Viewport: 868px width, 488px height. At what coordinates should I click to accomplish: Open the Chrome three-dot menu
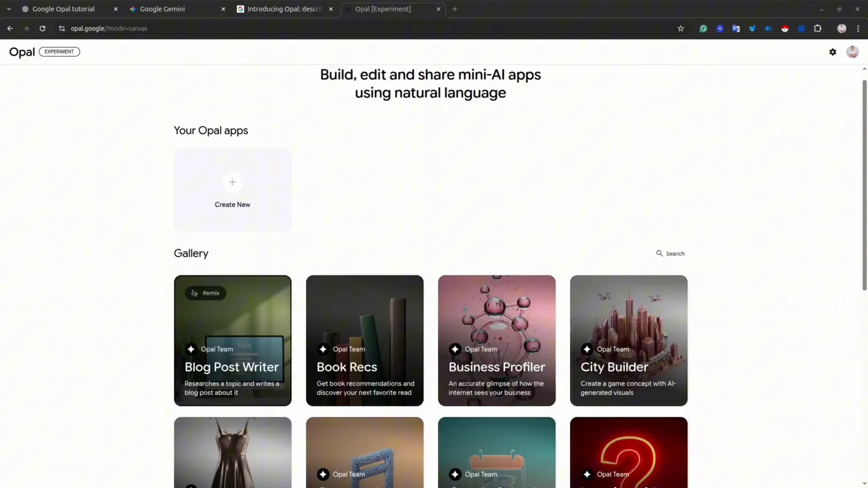(x=858, y=29)
